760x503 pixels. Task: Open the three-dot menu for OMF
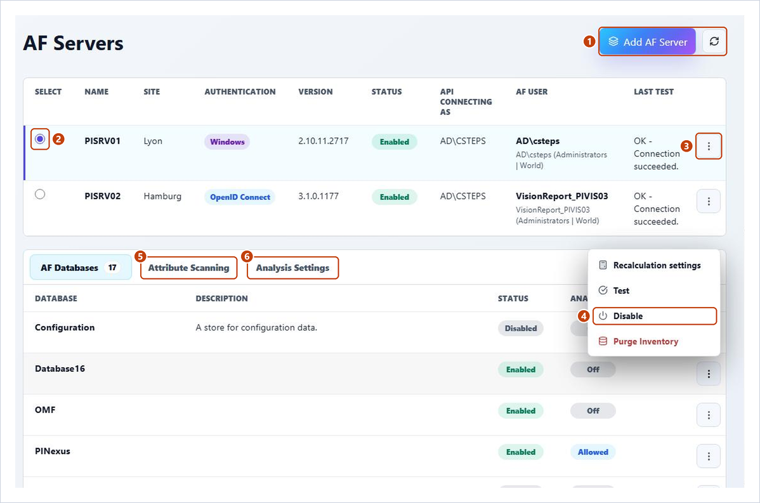(x=709, y=415)
